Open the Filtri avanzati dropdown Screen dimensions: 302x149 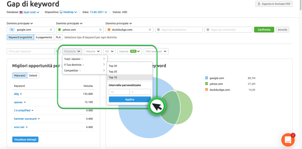pyautogui.click(x=156, y=51)
